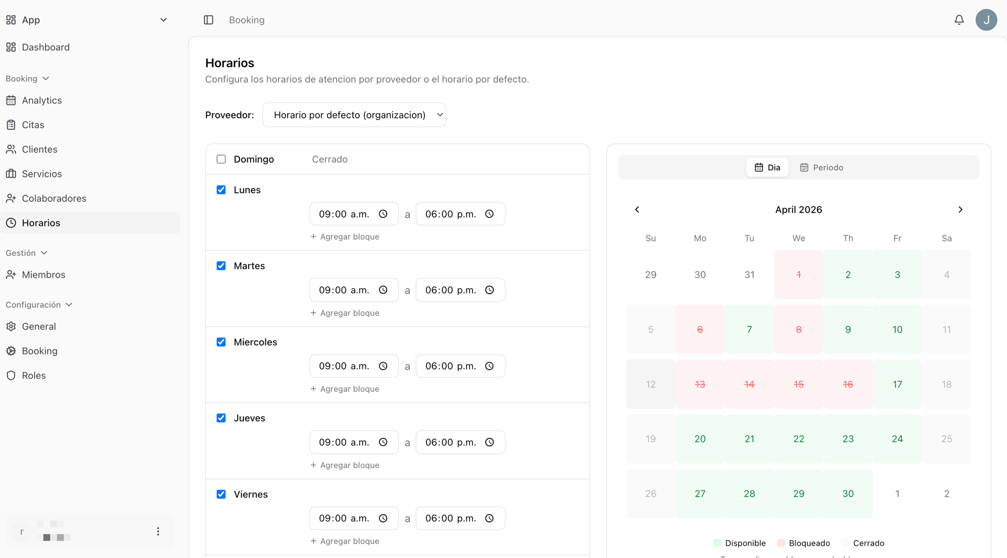The image size is (1007, 558).
Task: Collapse the Booking sidebar section
Action: tap(45, 78)
